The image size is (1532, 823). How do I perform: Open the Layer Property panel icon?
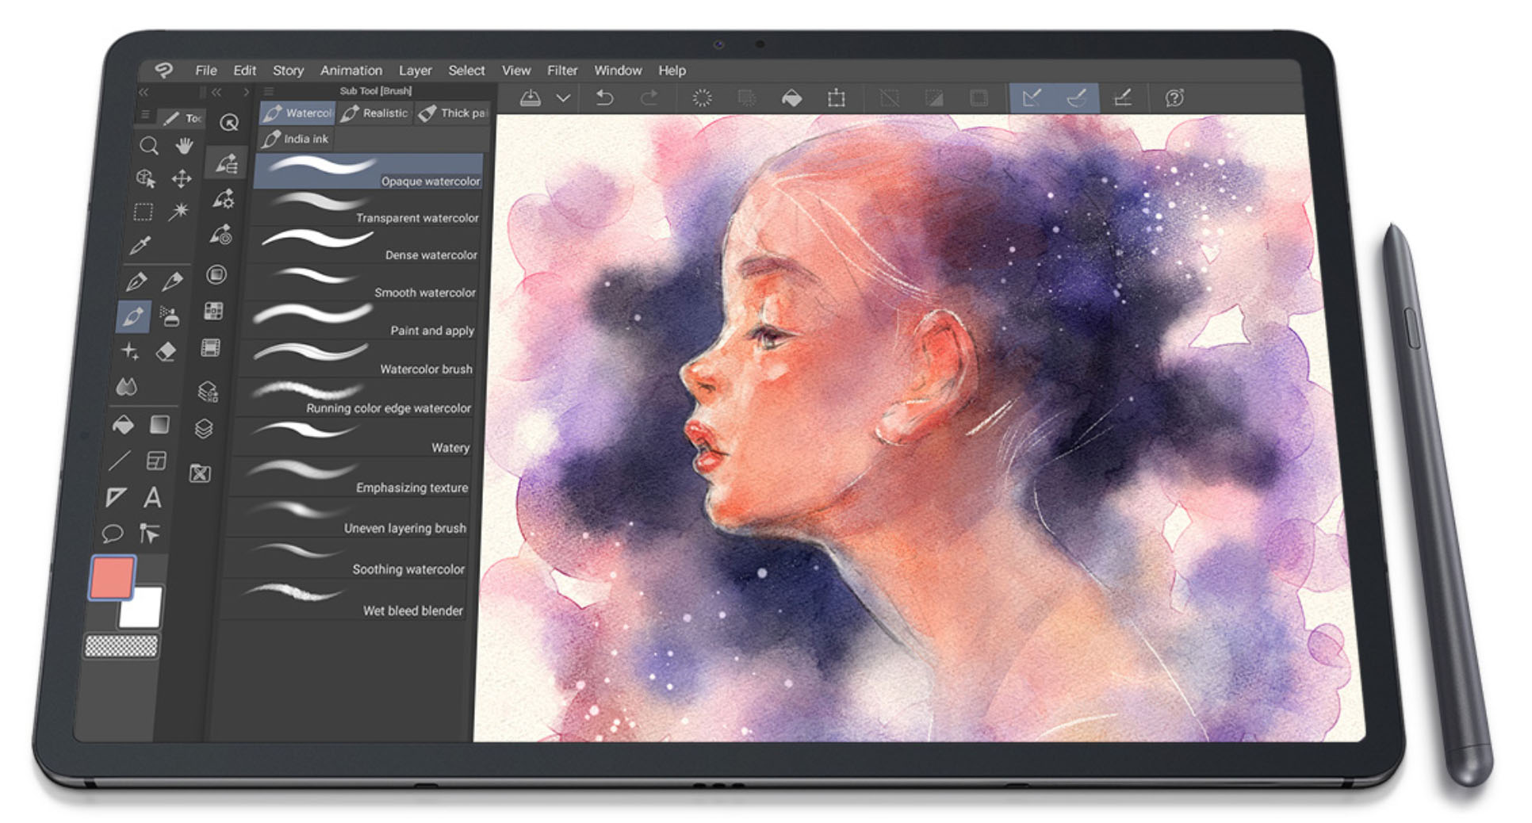tap(207, 391)
